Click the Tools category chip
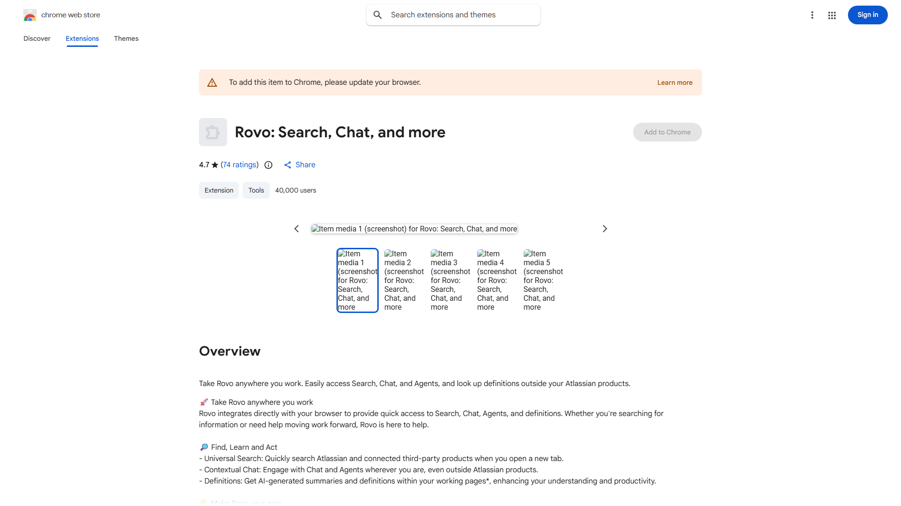The height and width of the screenshot is (506, 901). pyautogui.click(x=256, y=190)
